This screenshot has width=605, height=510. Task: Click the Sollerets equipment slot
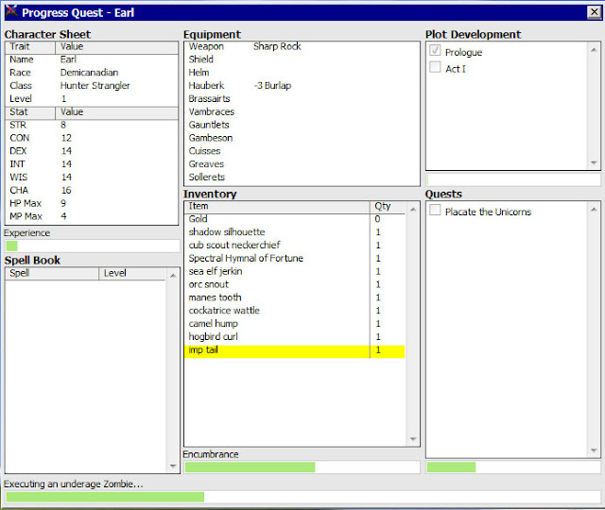(x=302, y=178)
